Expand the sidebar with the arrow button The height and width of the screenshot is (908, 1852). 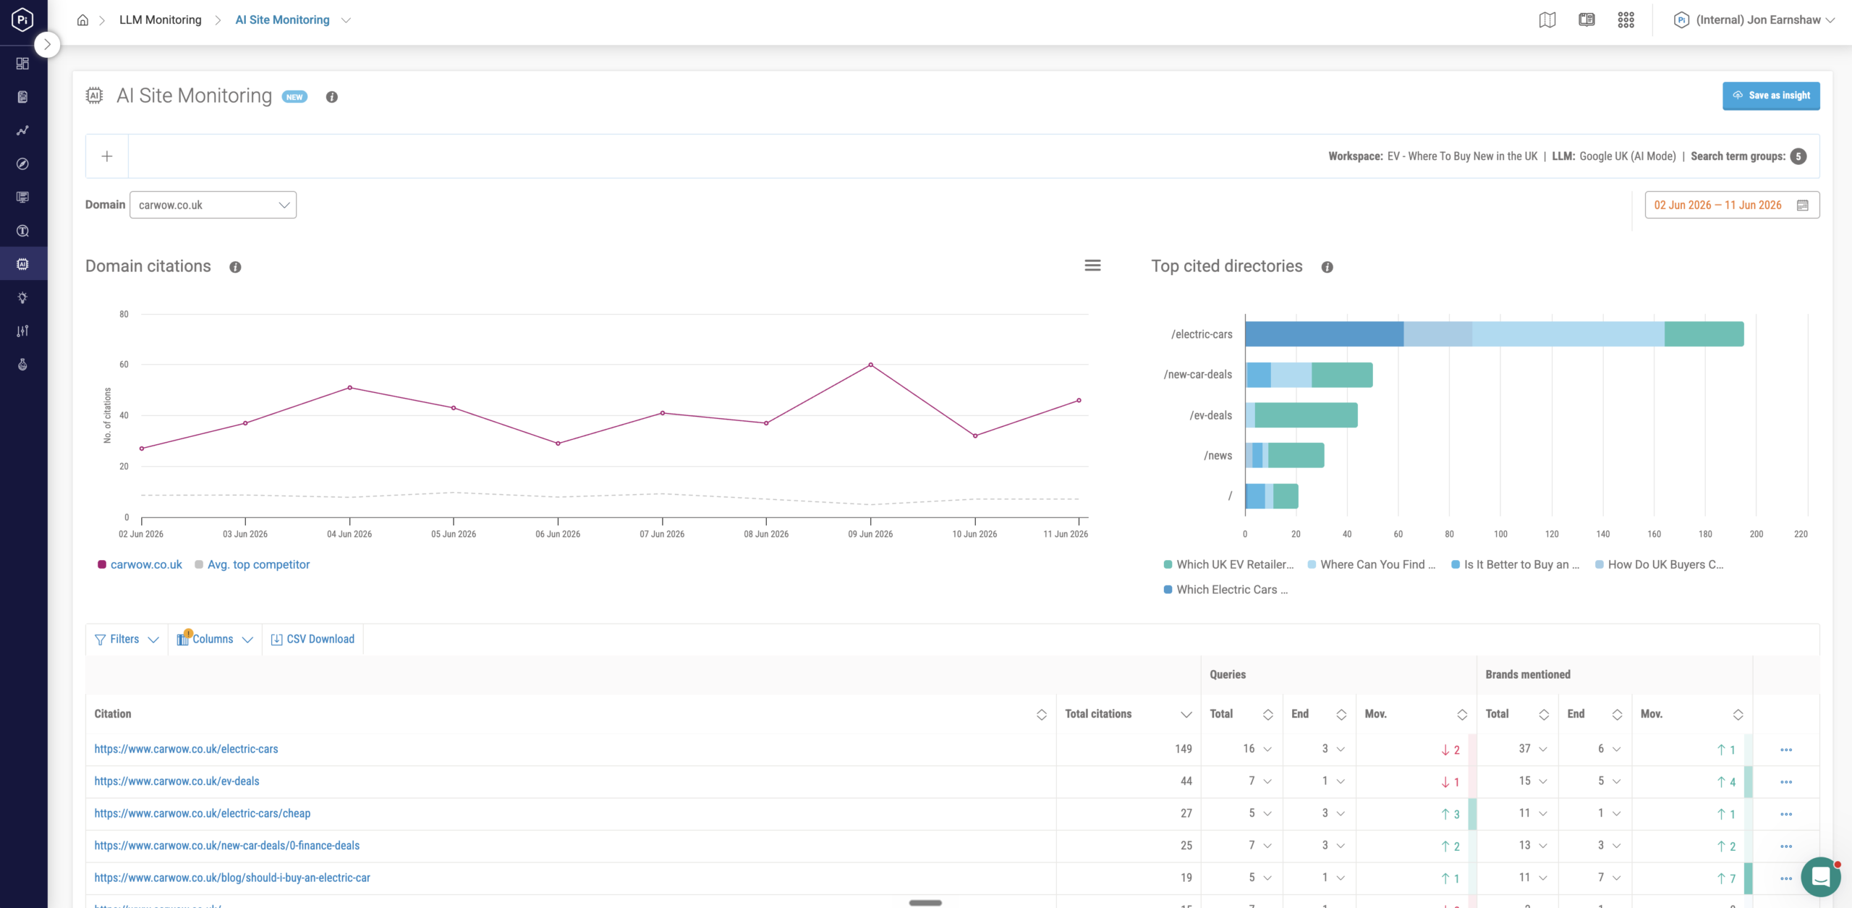tap(47, 45)
